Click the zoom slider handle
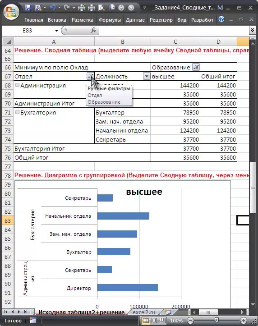Screen dimensions: 258x326 tap(217, 321)
